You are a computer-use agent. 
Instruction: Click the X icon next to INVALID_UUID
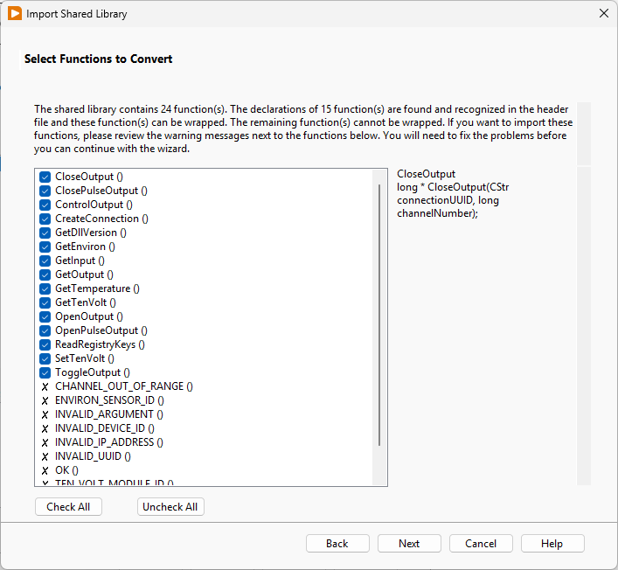click(x=45, y=456)
